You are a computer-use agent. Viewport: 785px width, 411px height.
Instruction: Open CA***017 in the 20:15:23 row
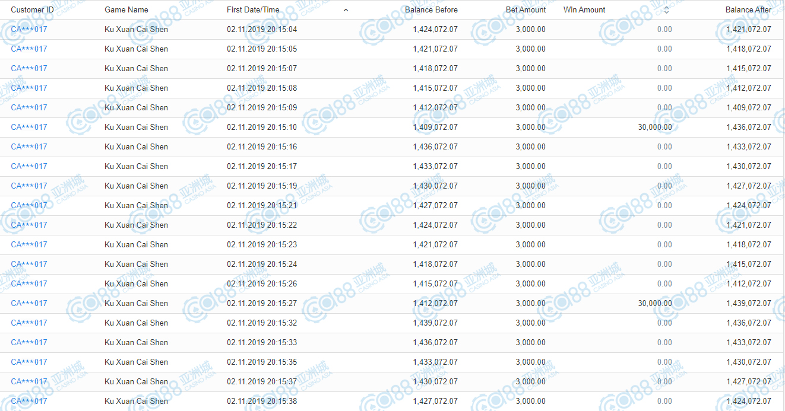coord(29,244)
